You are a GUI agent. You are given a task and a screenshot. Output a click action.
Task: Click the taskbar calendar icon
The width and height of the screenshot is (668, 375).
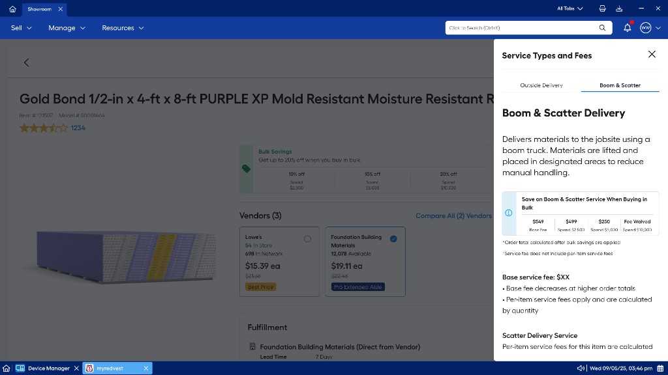660,368
